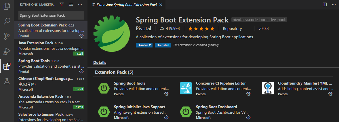The width and height of the screenshot is (339, 122).
Task: Click the Concourse CI propeller icon
Action: point(186,88)
